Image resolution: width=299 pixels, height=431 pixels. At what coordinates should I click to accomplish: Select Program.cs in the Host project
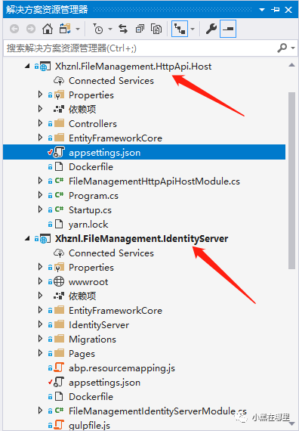coord(94,196)
